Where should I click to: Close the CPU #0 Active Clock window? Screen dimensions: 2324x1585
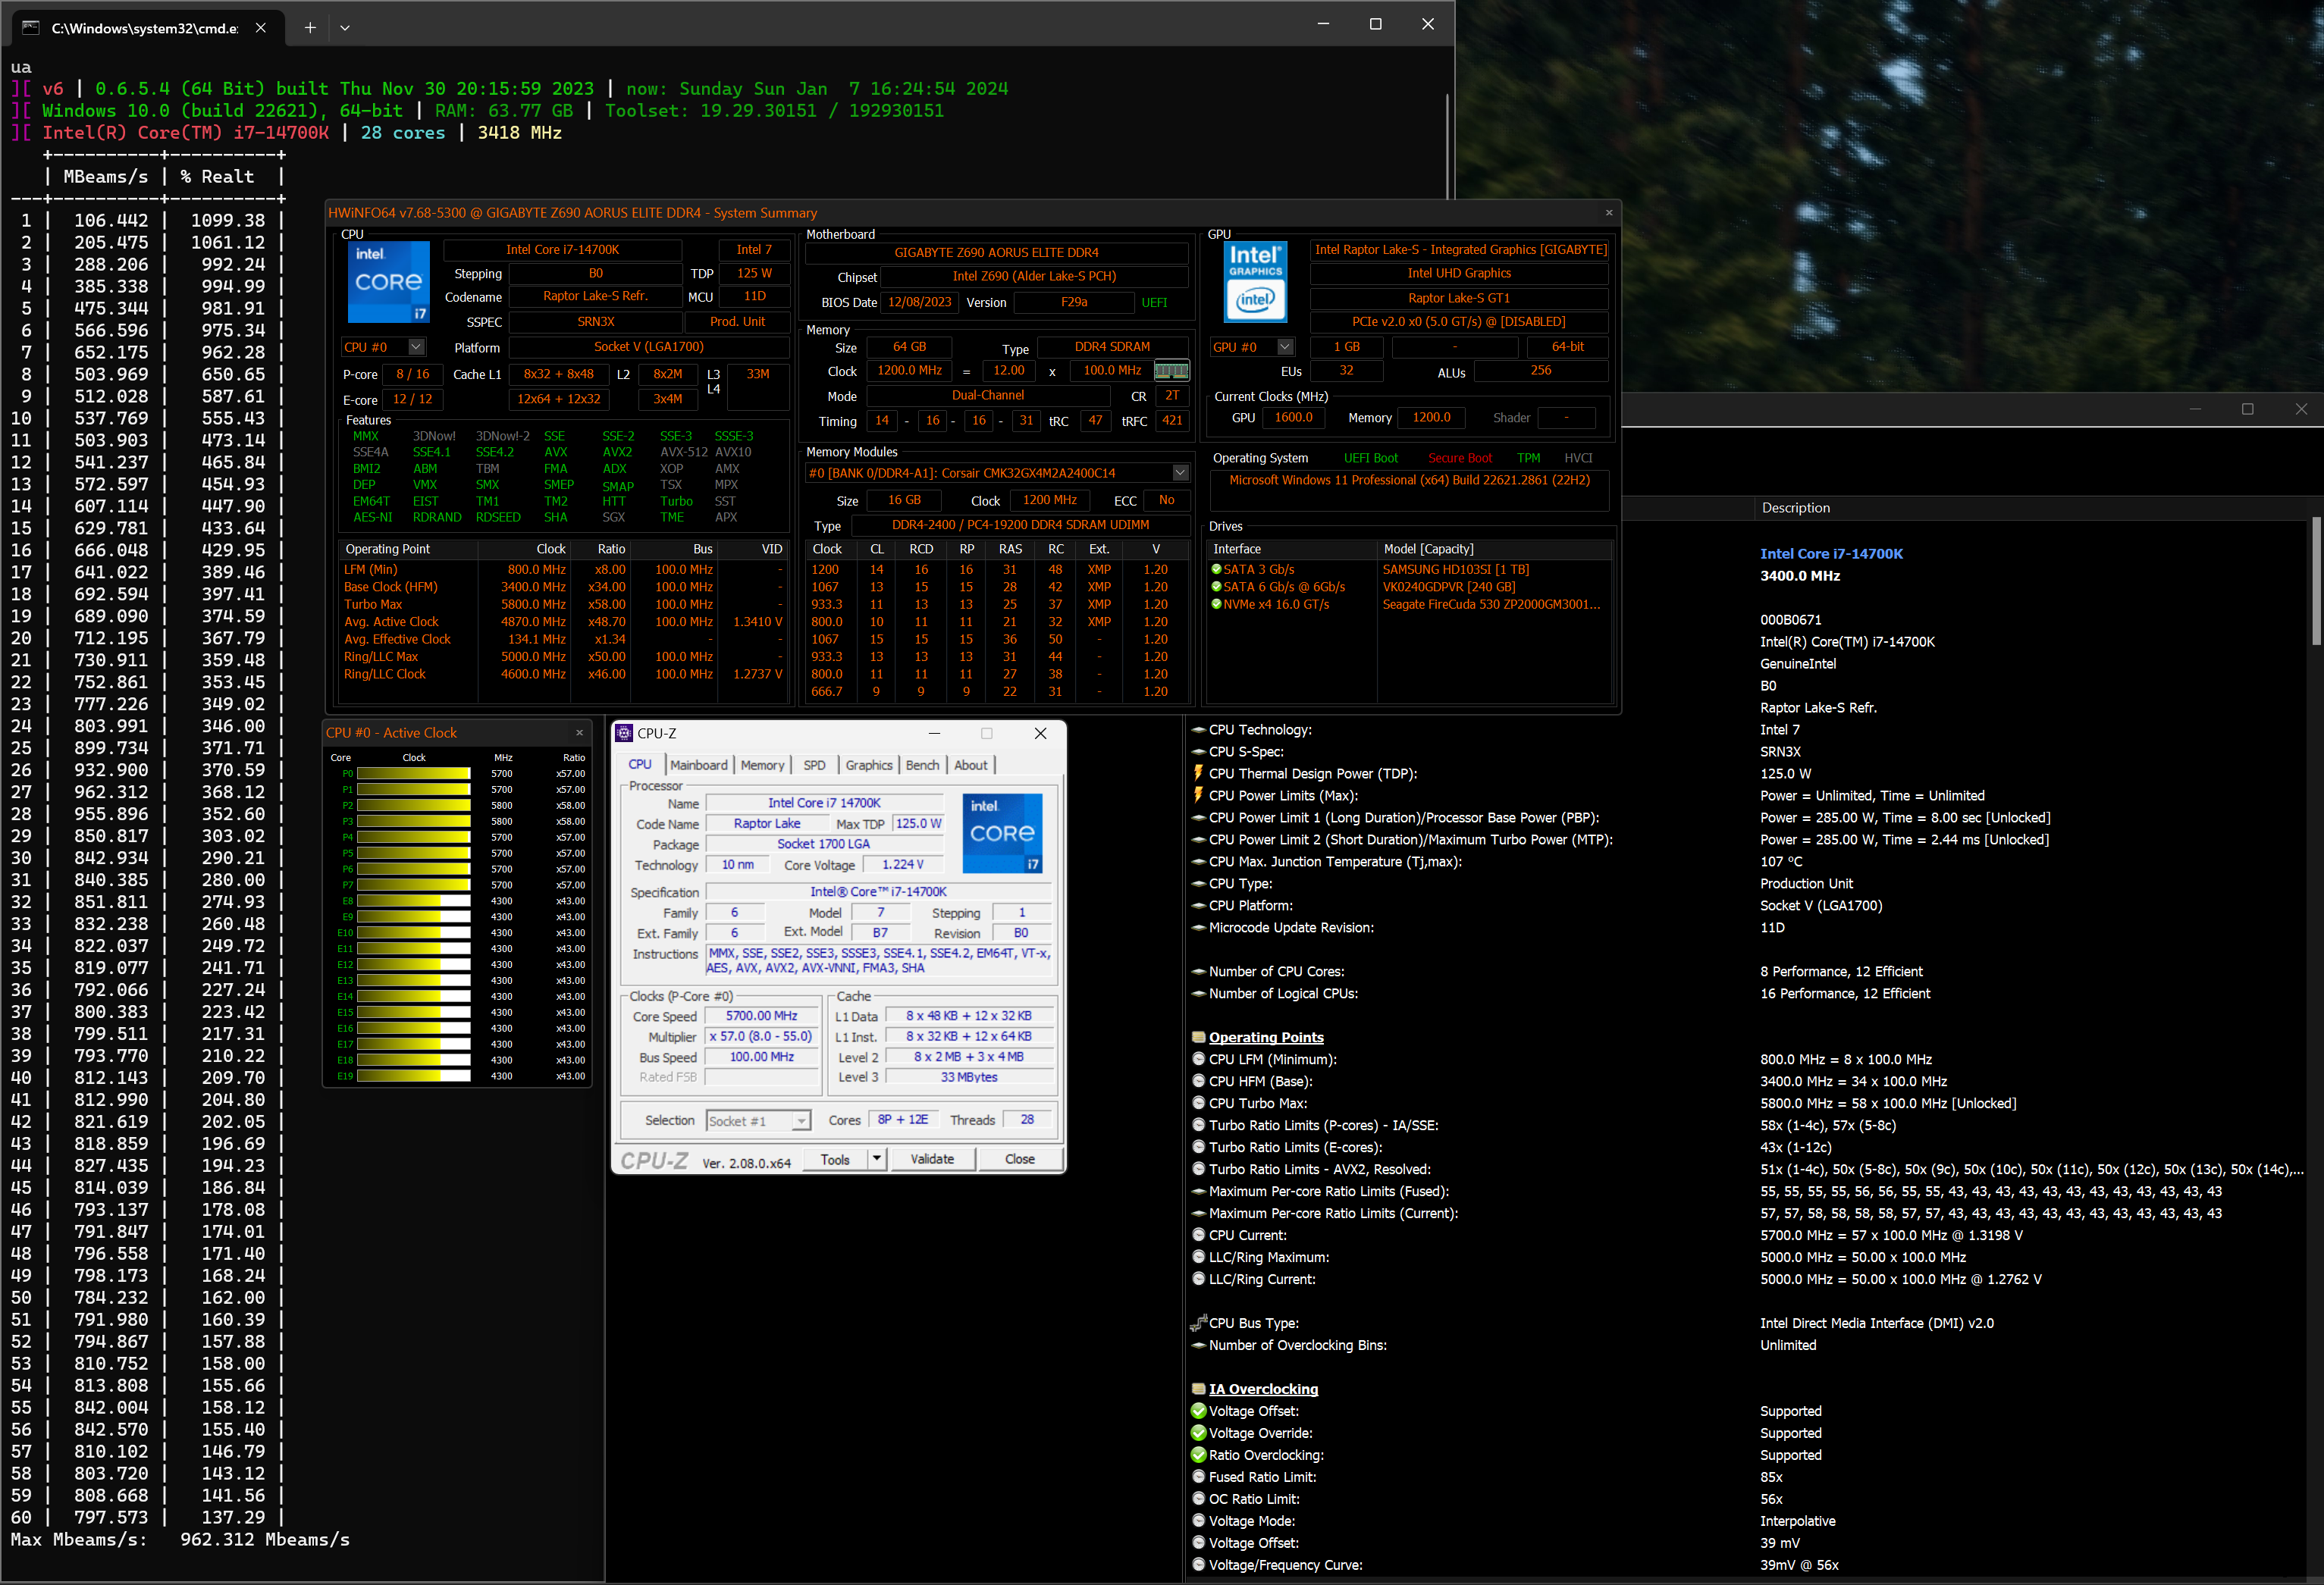579,732
